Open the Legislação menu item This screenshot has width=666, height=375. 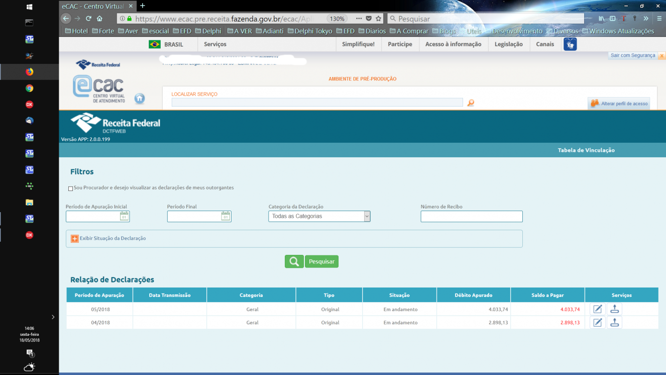508,44
